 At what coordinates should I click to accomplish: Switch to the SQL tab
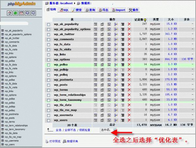pos(64,10)
